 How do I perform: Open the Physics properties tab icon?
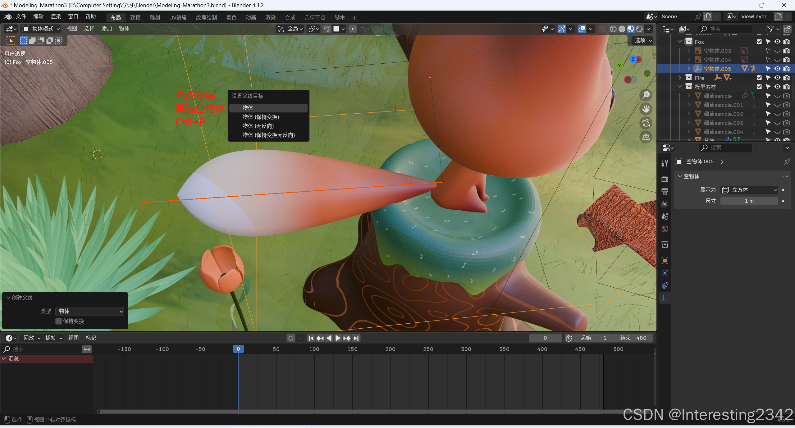click(x=665, y=273)
